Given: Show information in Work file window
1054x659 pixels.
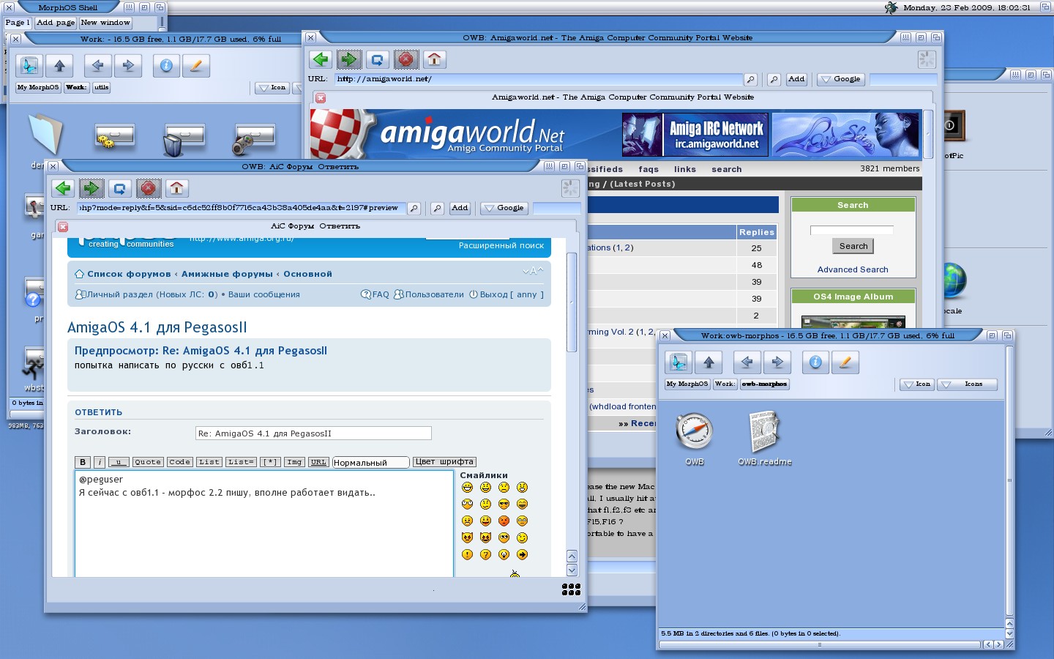Looking at the screenshot, I should (x=166, y=66).
